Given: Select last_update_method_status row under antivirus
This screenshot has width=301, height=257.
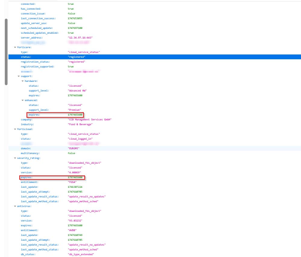Looking at the screenshot, I should (155, 249).
